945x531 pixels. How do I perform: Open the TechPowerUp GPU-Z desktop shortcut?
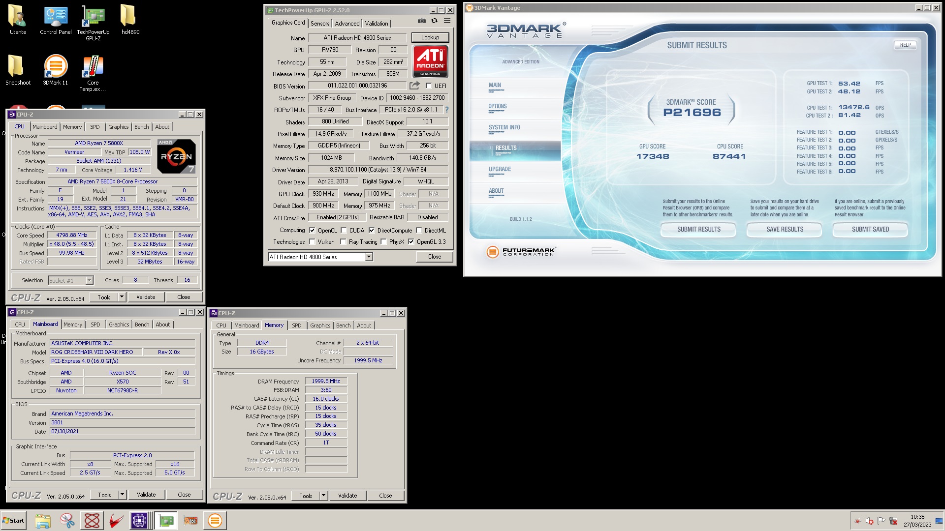(x=93, y=23)
